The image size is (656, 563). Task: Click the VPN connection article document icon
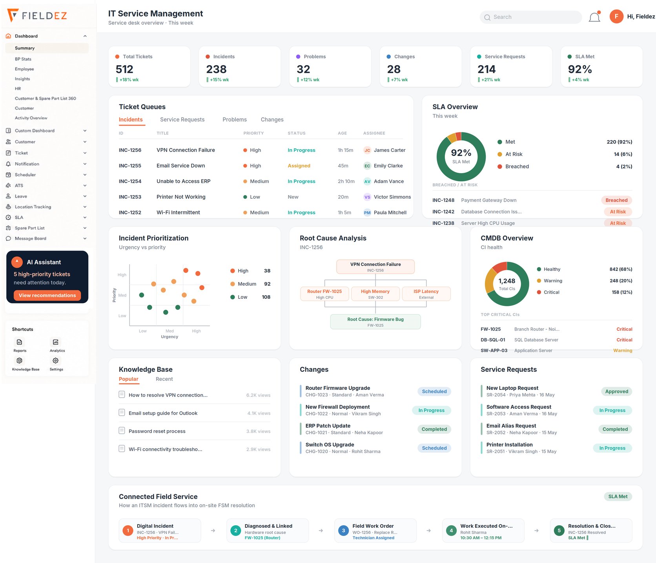122,395
